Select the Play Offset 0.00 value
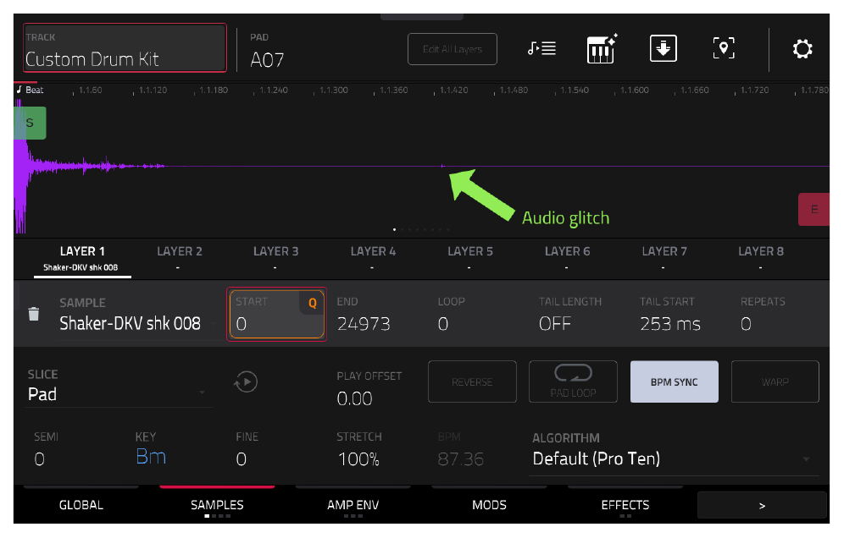This screenshot has height=538, width=844. point(355,398)
